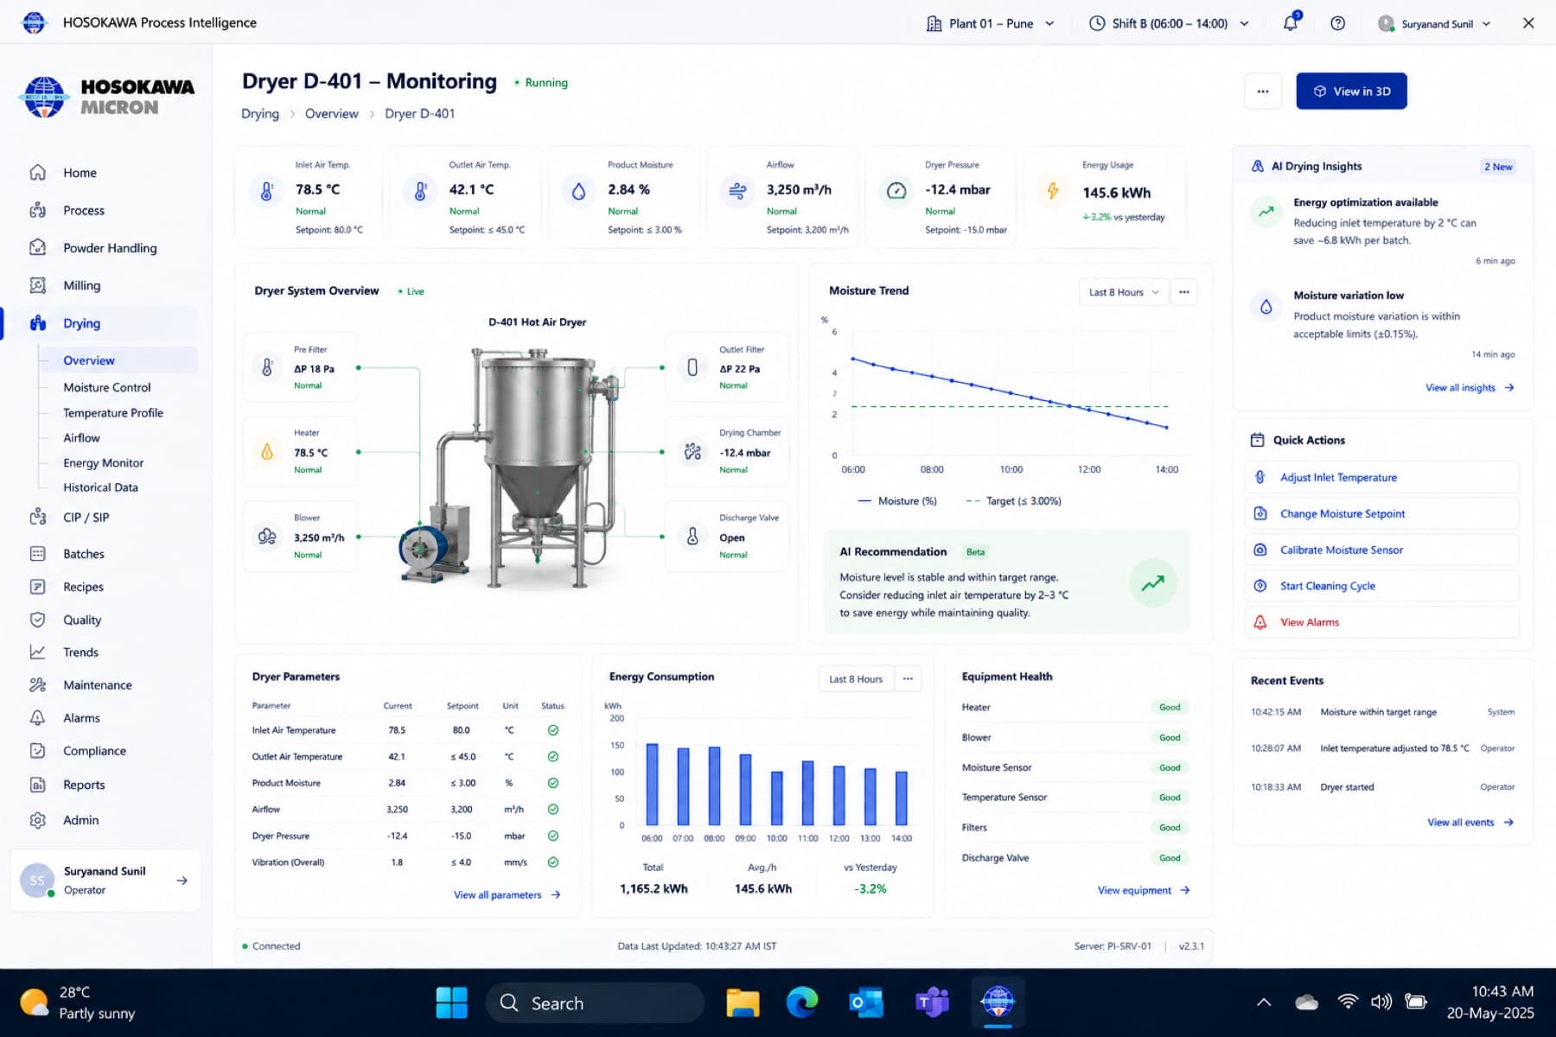Click the View in 3D button
This screenshot has width=1556, height=1037.
pyautogui.click(x=1351, y=91)
